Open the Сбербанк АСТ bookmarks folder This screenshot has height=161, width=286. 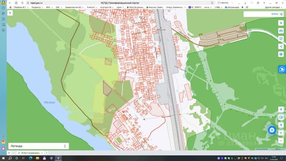(x=19, y=7)
